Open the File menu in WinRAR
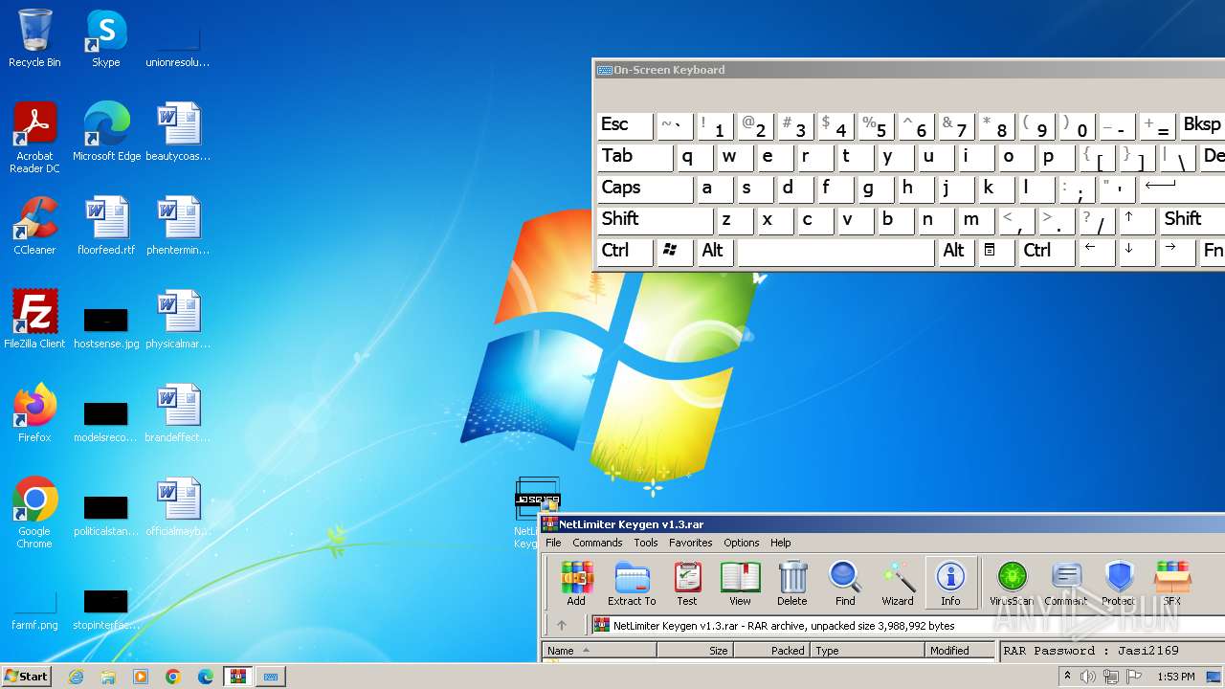The height and width of the screenshot is (689, 1225). click(553, 543)
